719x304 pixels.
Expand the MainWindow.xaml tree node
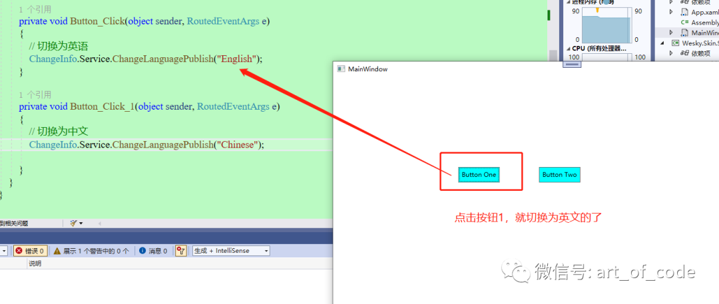coord(671,33)
